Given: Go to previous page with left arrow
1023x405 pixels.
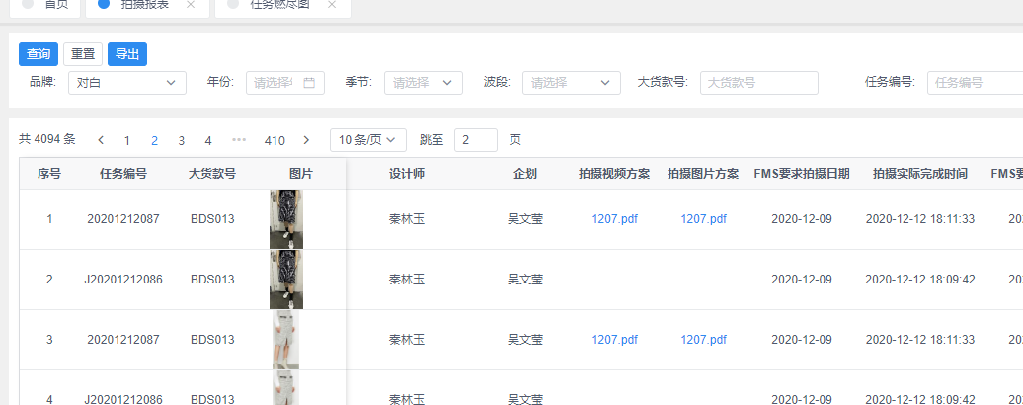Looking at the screenshot, I should [x=101, y=140].
